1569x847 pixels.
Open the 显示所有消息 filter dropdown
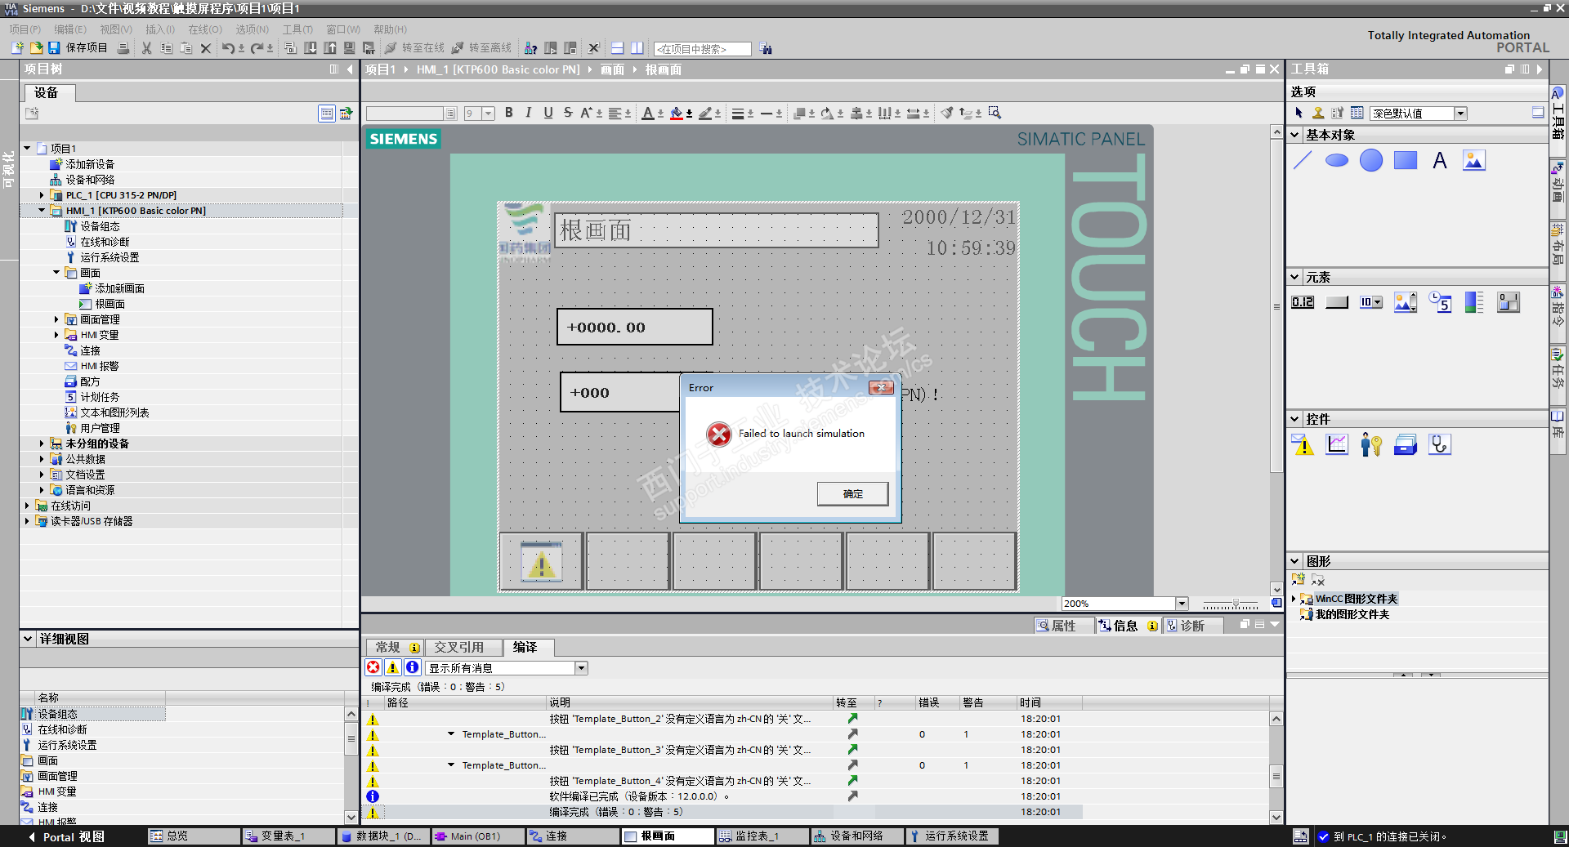tap(581, 668)
